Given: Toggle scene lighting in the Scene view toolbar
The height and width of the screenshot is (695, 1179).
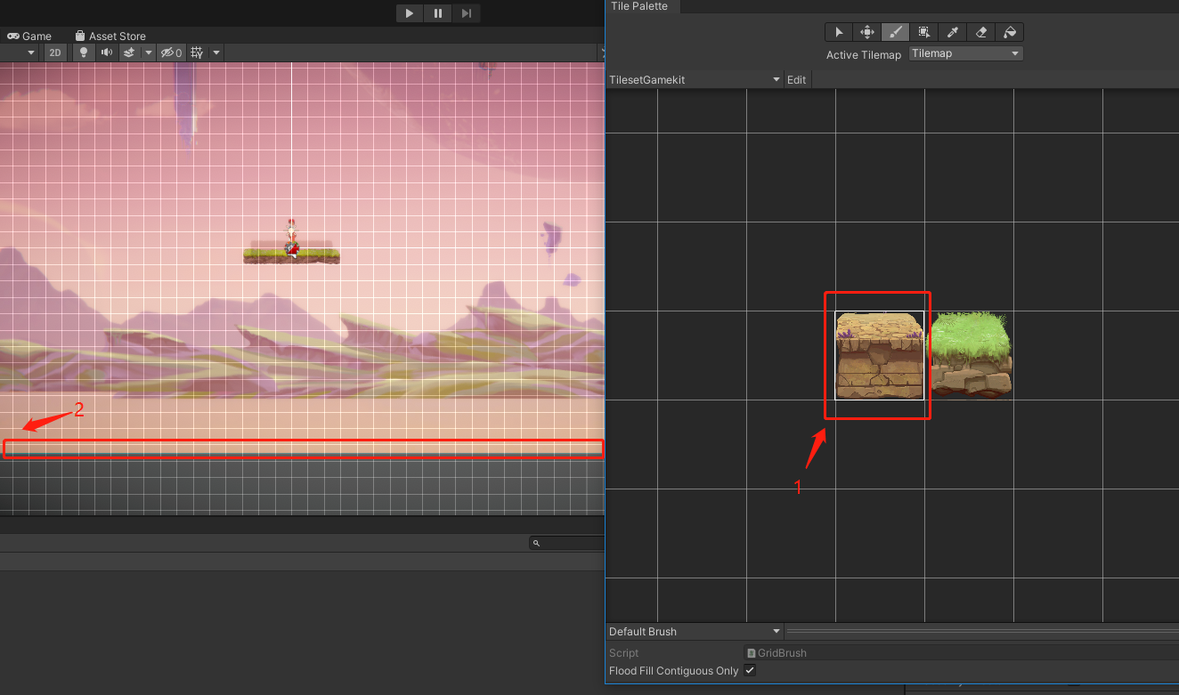Looking at the screenshot, I should [x=83, y=52].
